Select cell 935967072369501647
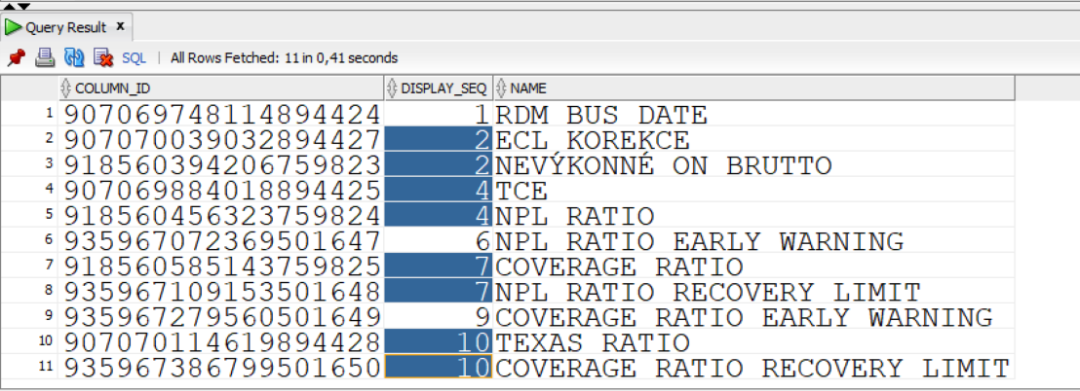 click(221, 241)
